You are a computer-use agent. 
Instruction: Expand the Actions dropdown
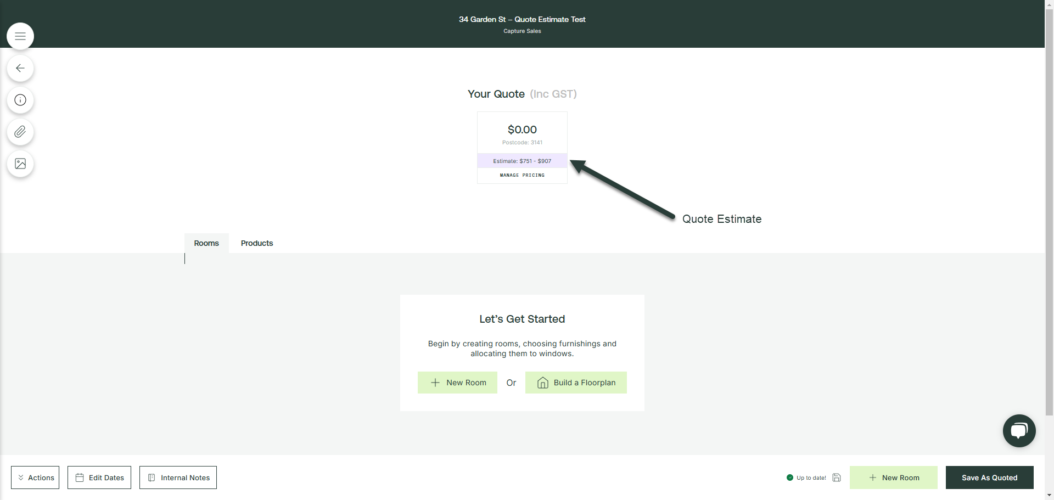click(35, 477)
